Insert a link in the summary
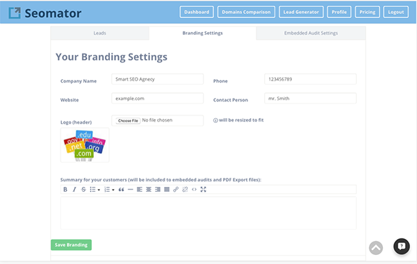417x264 pixels. click(x=176, y=189)
